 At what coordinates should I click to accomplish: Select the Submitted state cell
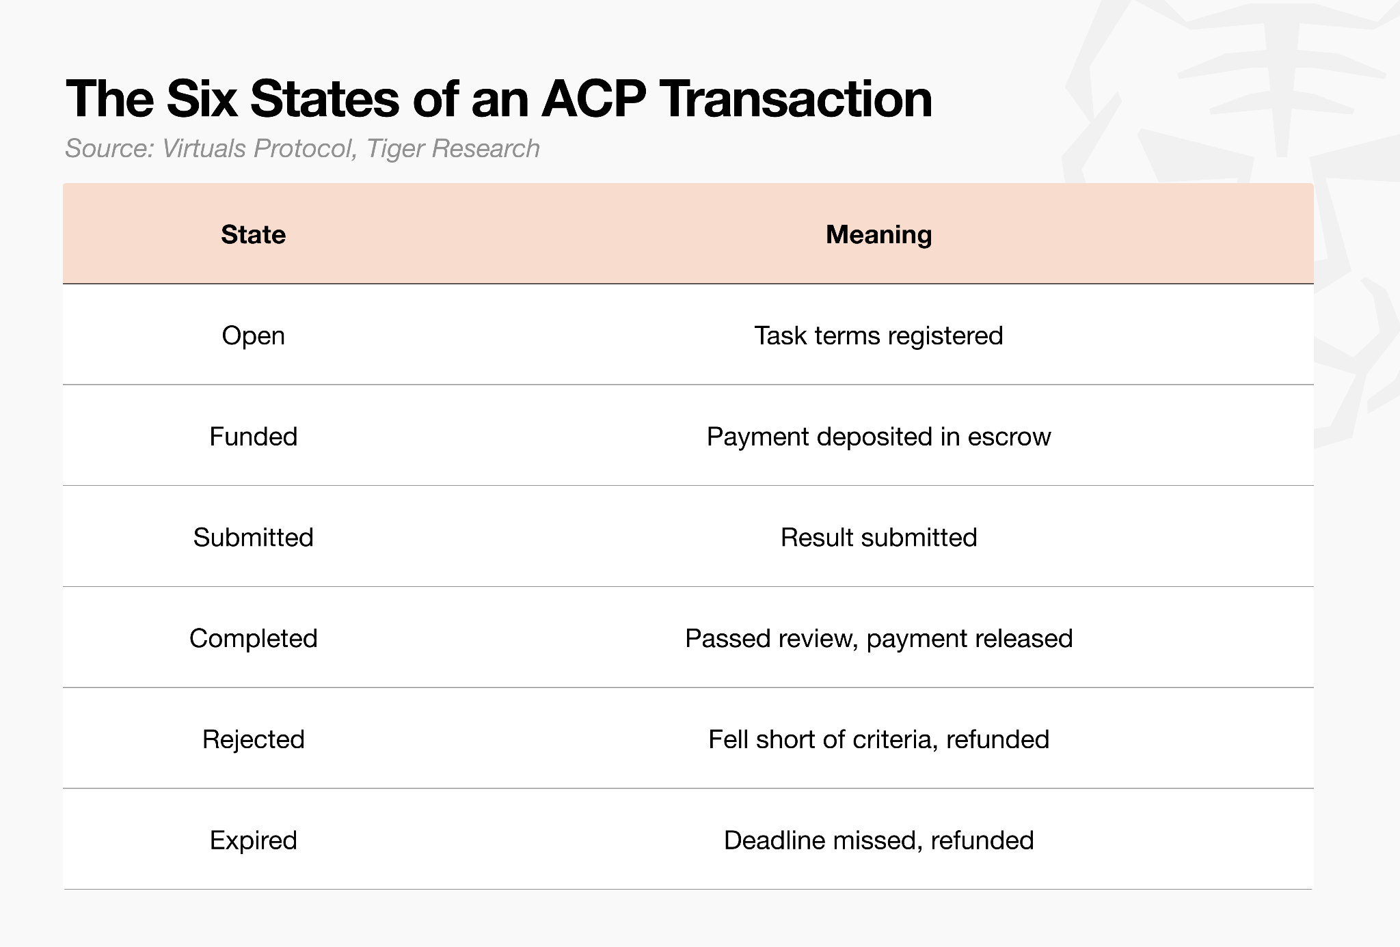(x=253, y=538)
